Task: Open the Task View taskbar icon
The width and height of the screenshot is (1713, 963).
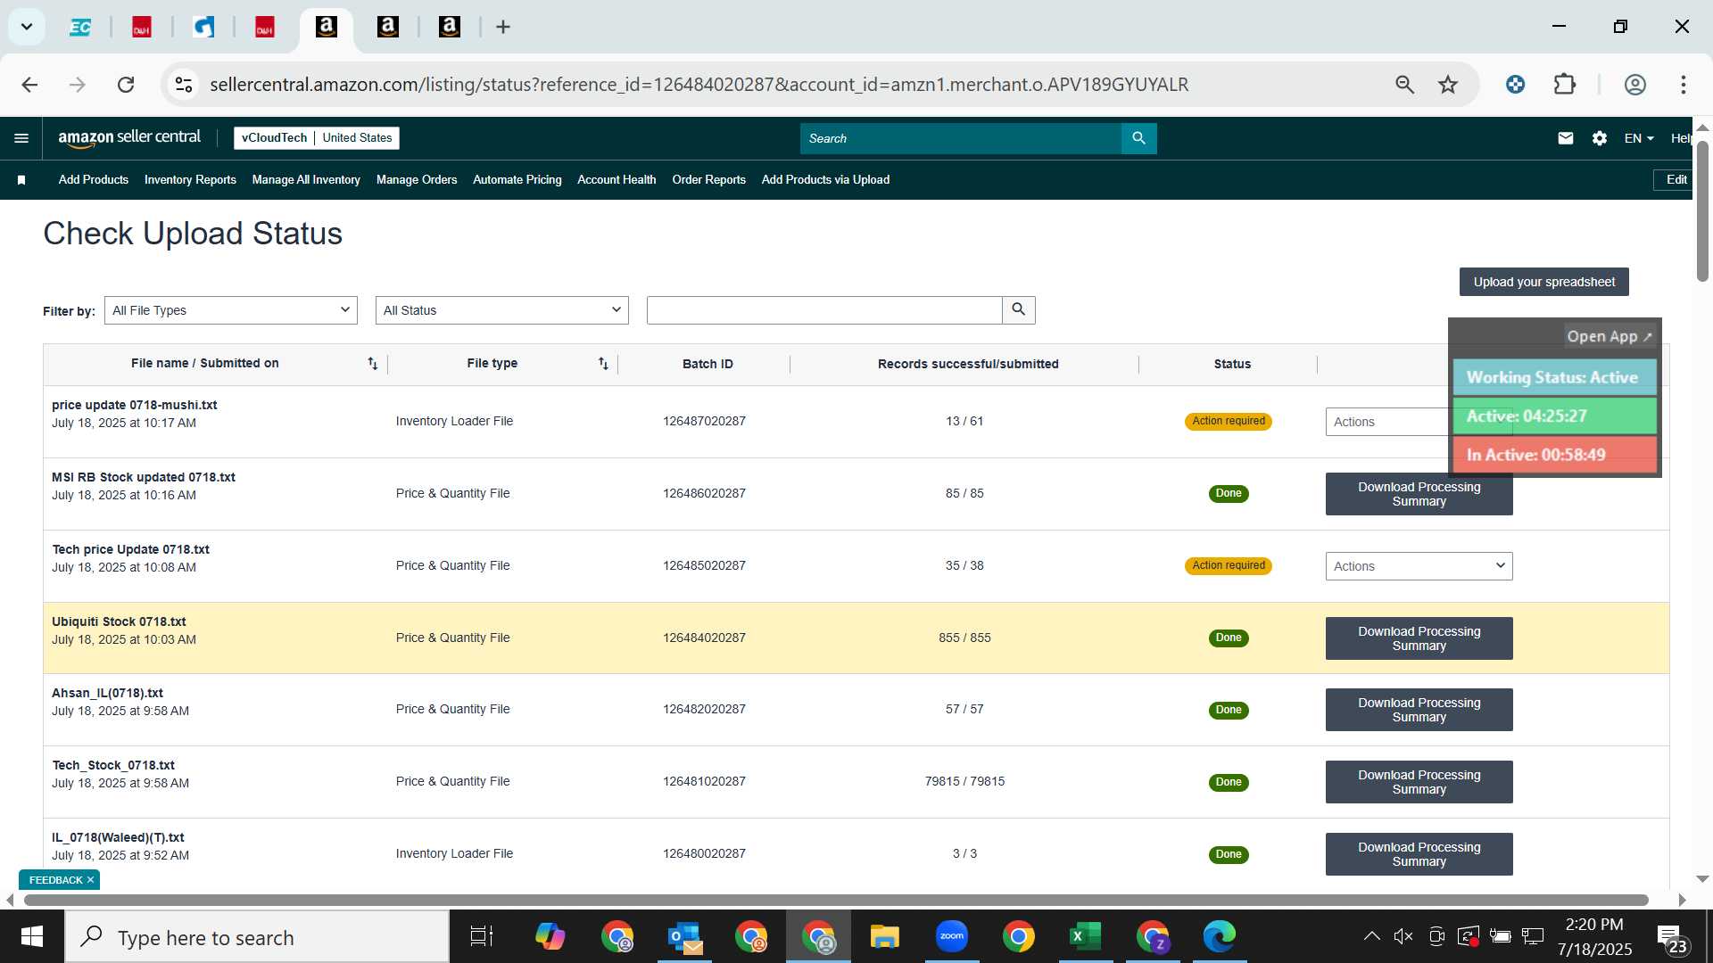Action: pos(482,936)
